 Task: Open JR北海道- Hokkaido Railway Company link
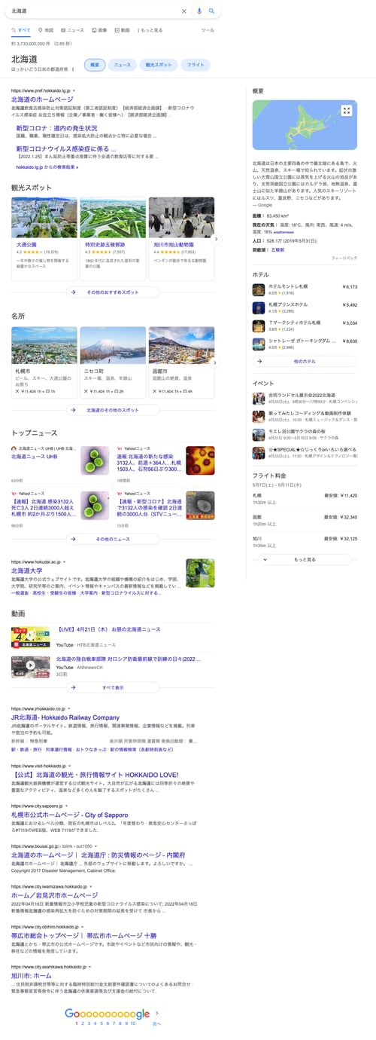pyautogui.click(x=65, y=718)
